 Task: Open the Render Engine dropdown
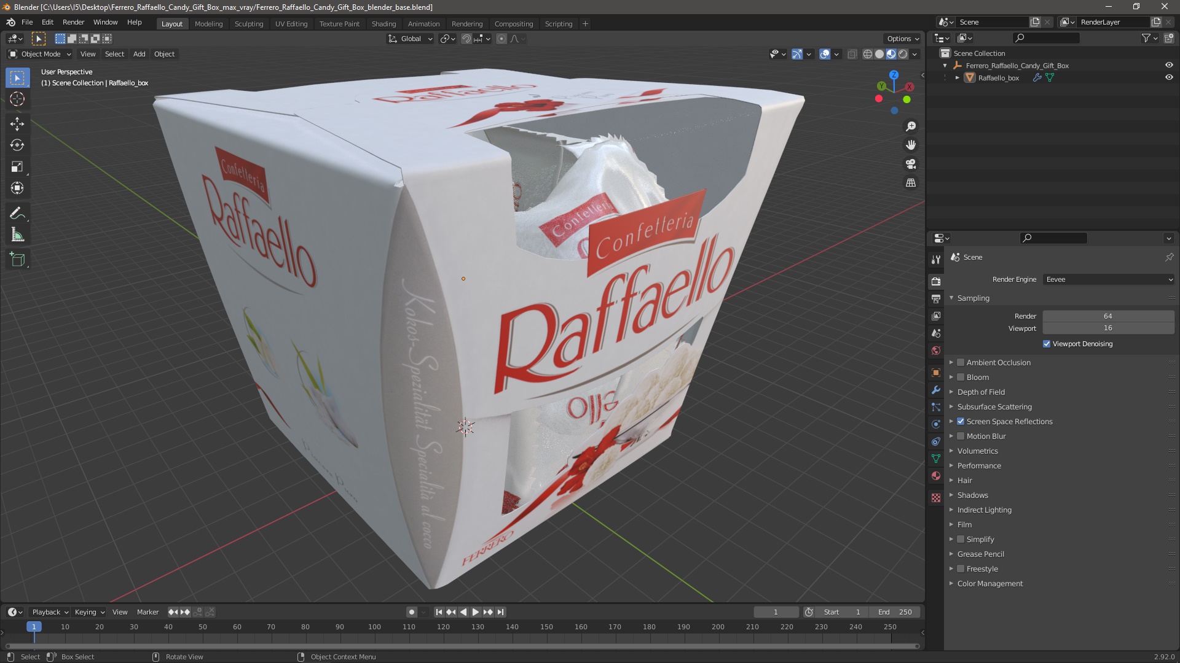pos(1109,279)
